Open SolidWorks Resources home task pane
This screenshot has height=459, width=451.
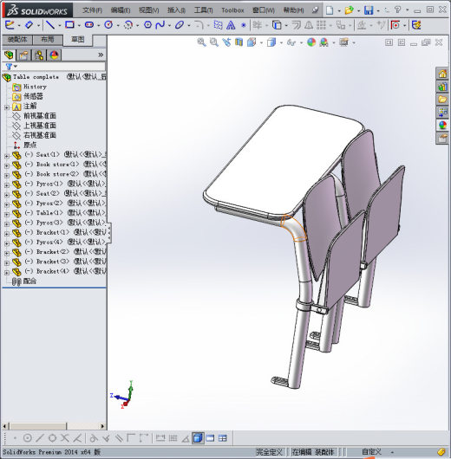coord(442,74)
